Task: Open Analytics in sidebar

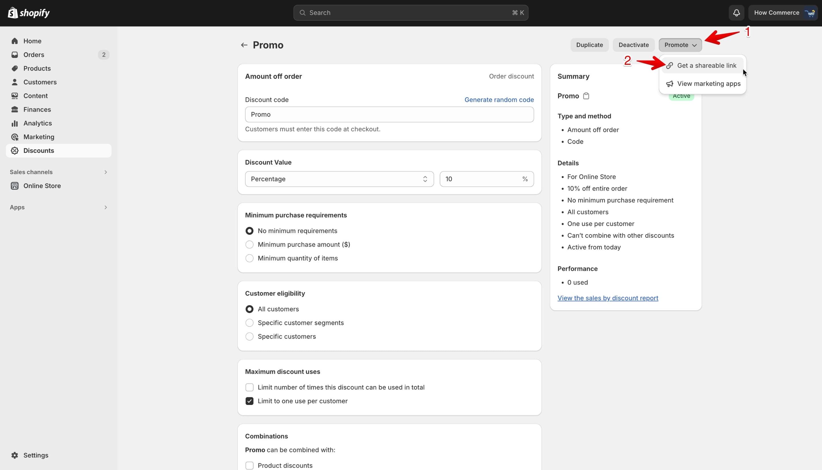Action: point(59,123)
